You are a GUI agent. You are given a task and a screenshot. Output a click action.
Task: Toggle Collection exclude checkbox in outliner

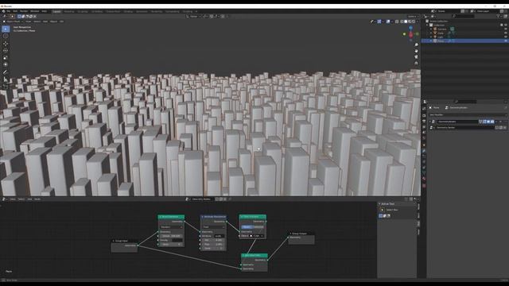click(502, 25)
